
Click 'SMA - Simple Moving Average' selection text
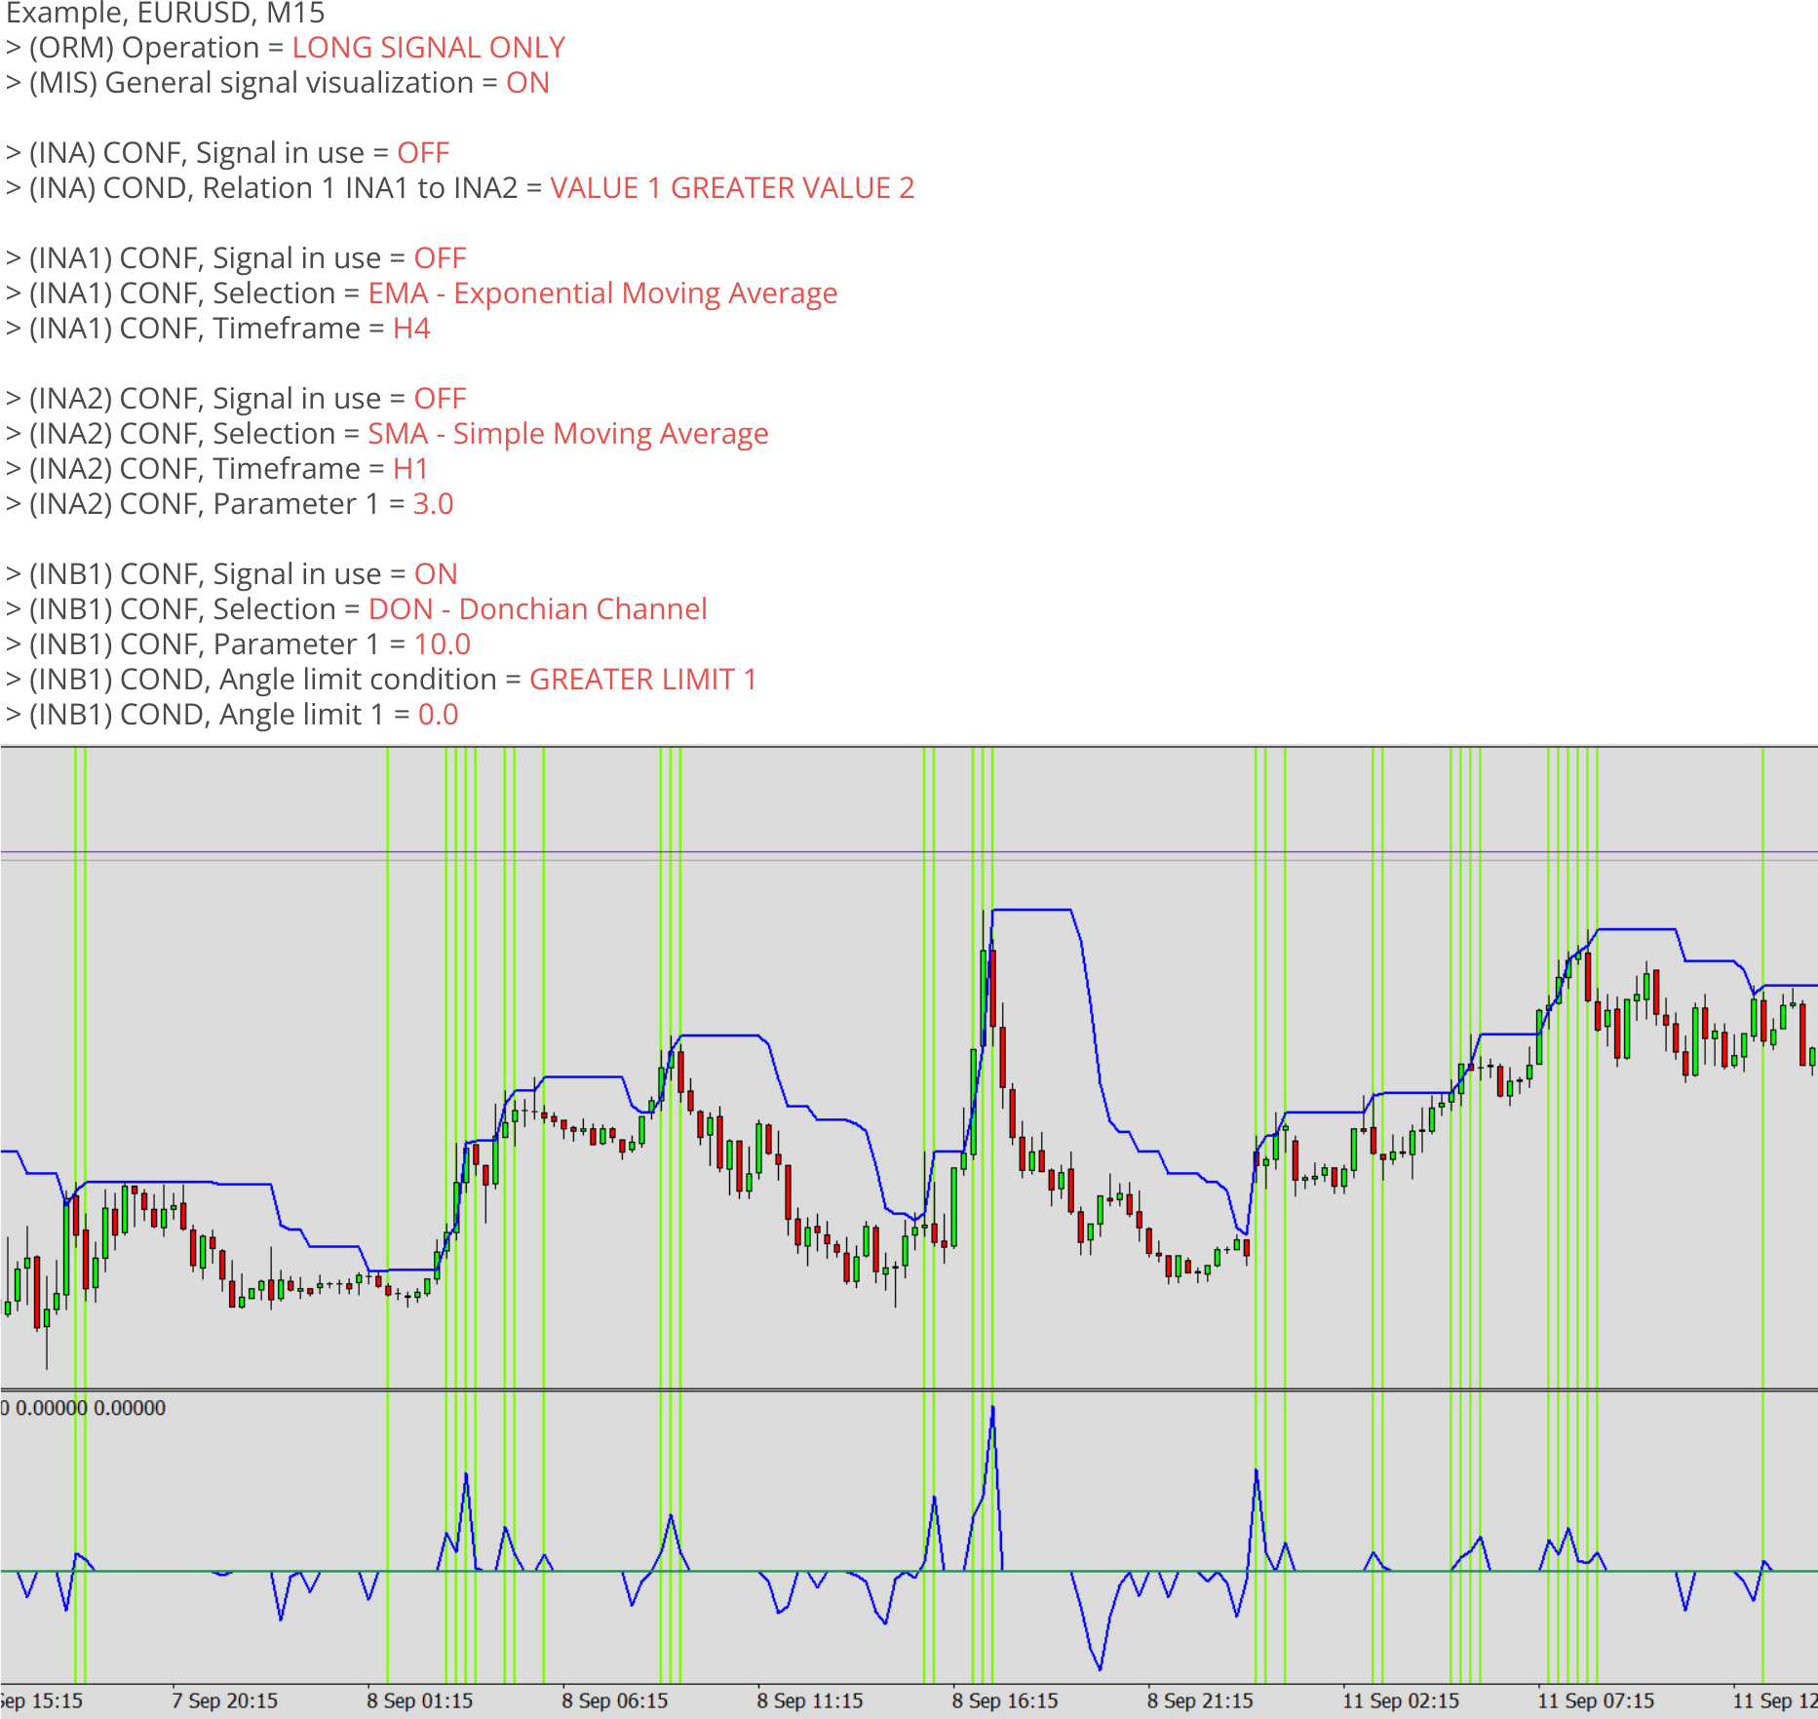[x=568, y=434]
